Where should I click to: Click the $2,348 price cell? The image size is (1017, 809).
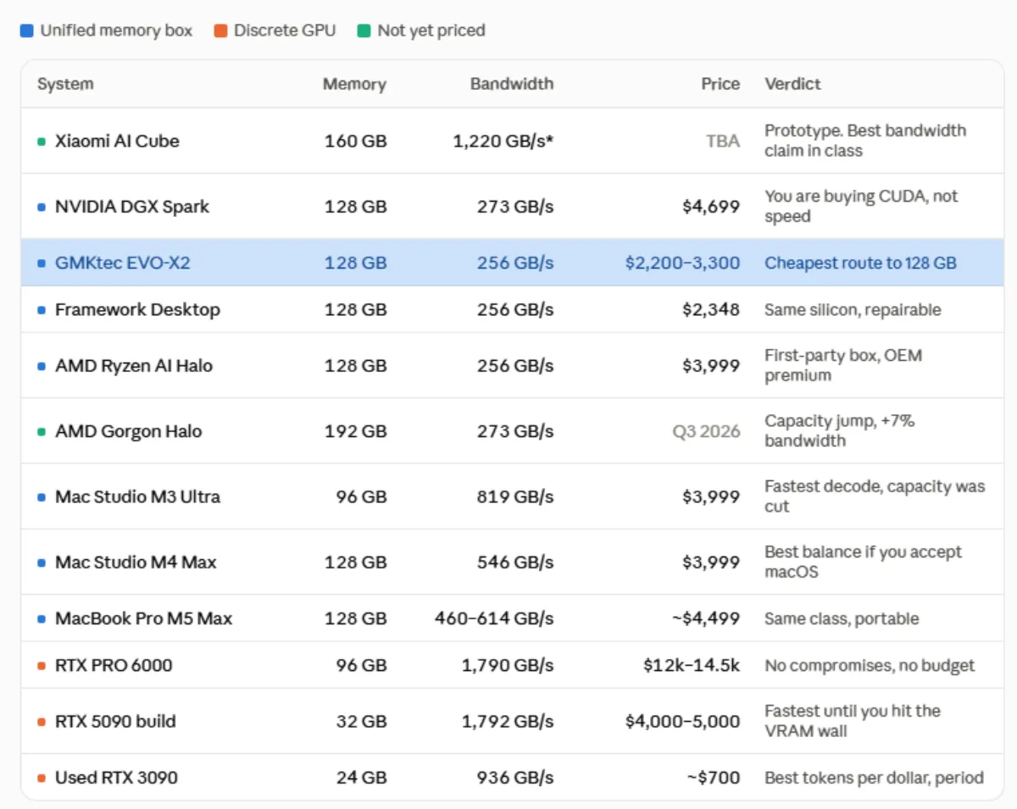pos(711,310)
